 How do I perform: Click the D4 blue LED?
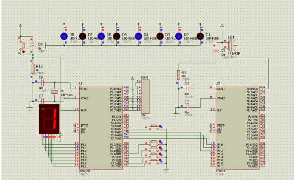point(138,36)
